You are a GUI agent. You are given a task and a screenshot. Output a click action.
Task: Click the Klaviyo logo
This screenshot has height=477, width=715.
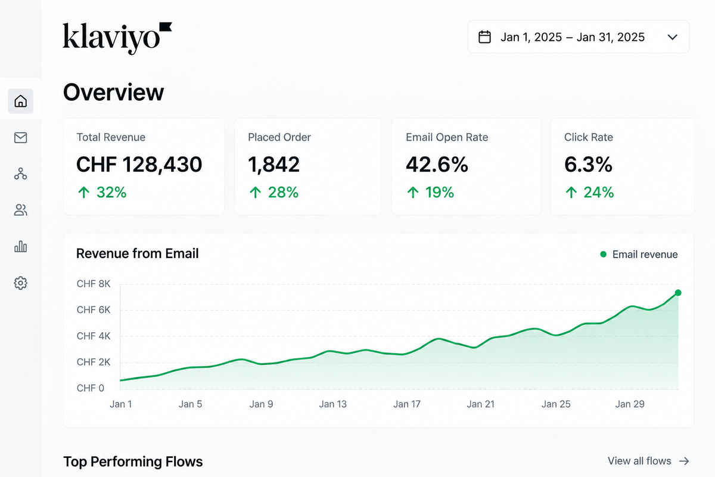point(117,37)
